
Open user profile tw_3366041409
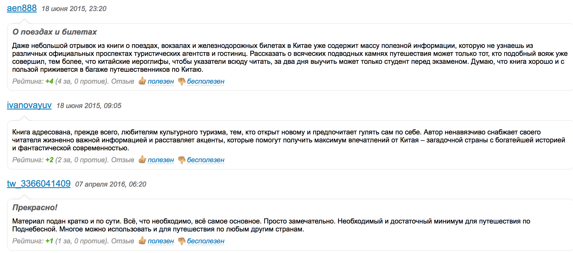pos(39,184)
